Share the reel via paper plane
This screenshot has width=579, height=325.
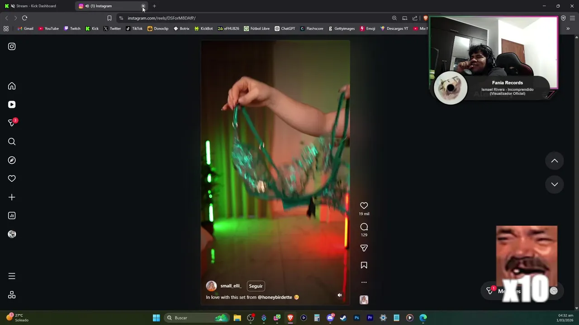(364, 248)
